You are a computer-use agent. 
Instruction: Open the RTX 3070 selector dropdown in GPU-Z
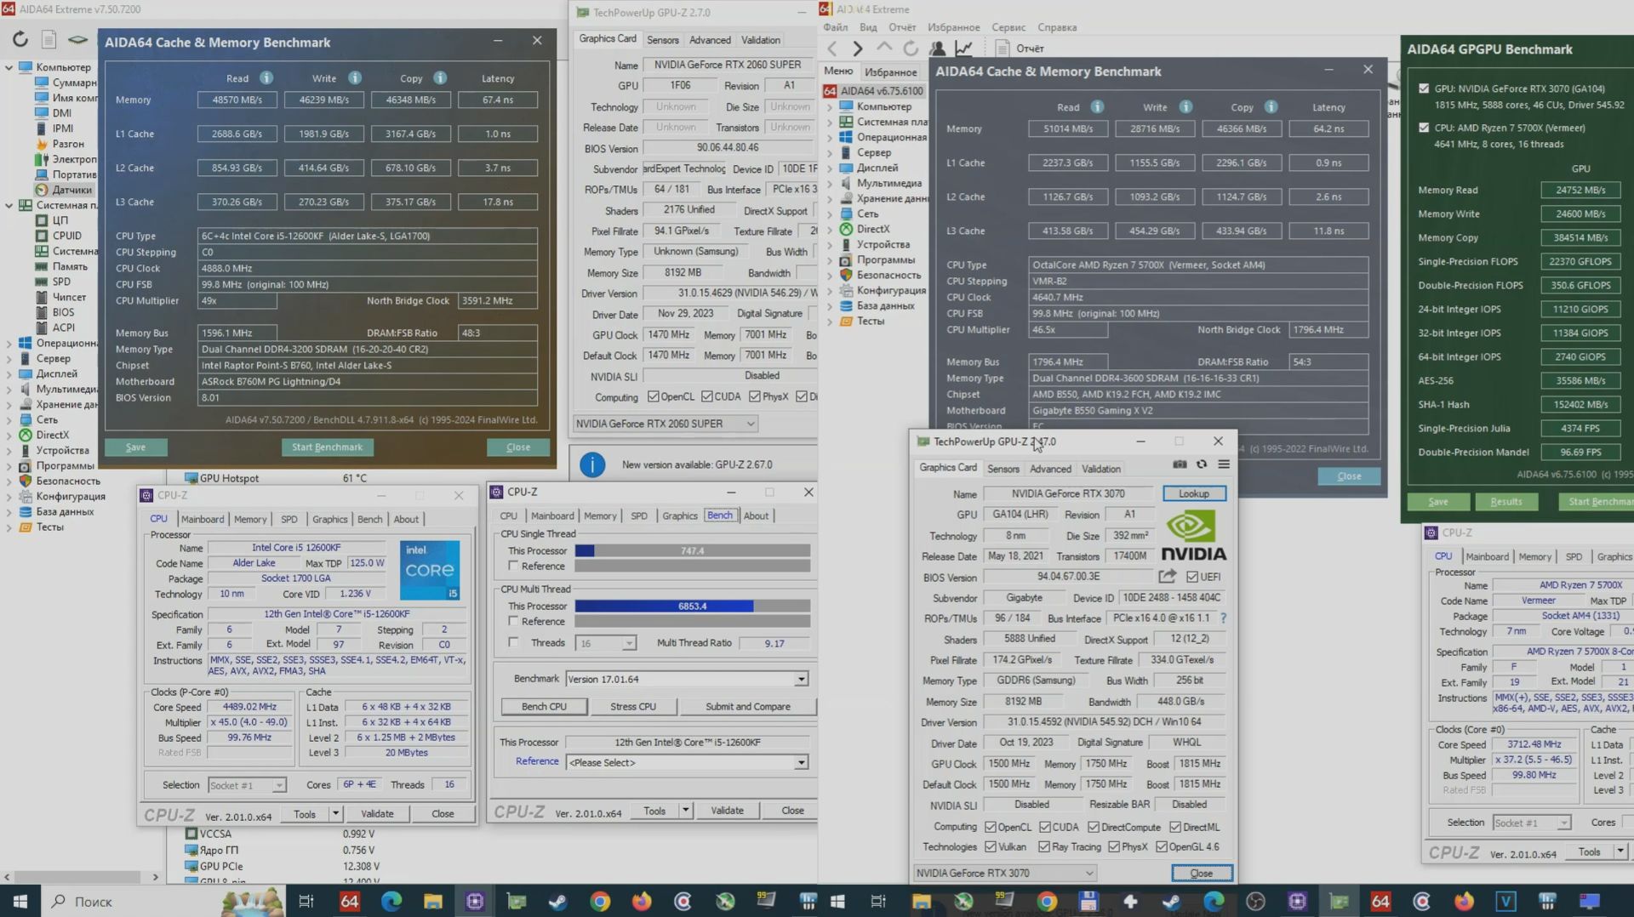pos(1089,872)
